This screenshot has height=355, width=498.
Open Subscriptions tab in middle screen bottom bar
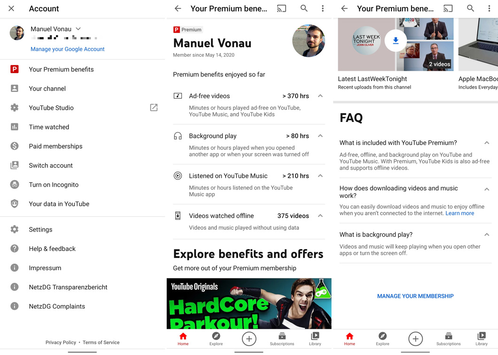[x=282, y=339]
